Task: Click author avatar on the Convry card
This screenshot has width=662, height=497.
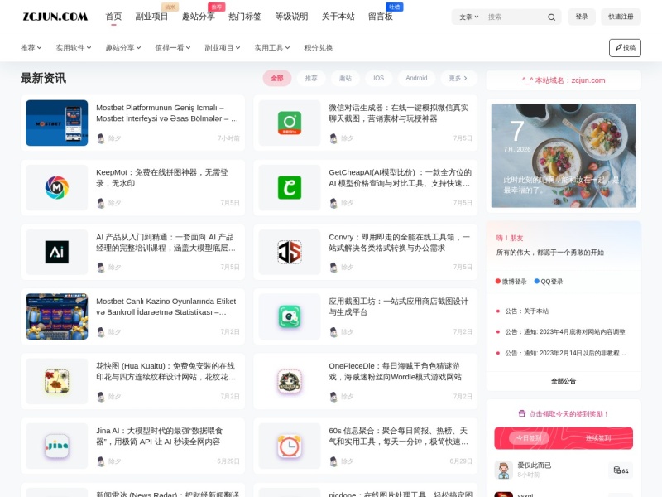Action: pyautogui.click(x=333, y=267)
